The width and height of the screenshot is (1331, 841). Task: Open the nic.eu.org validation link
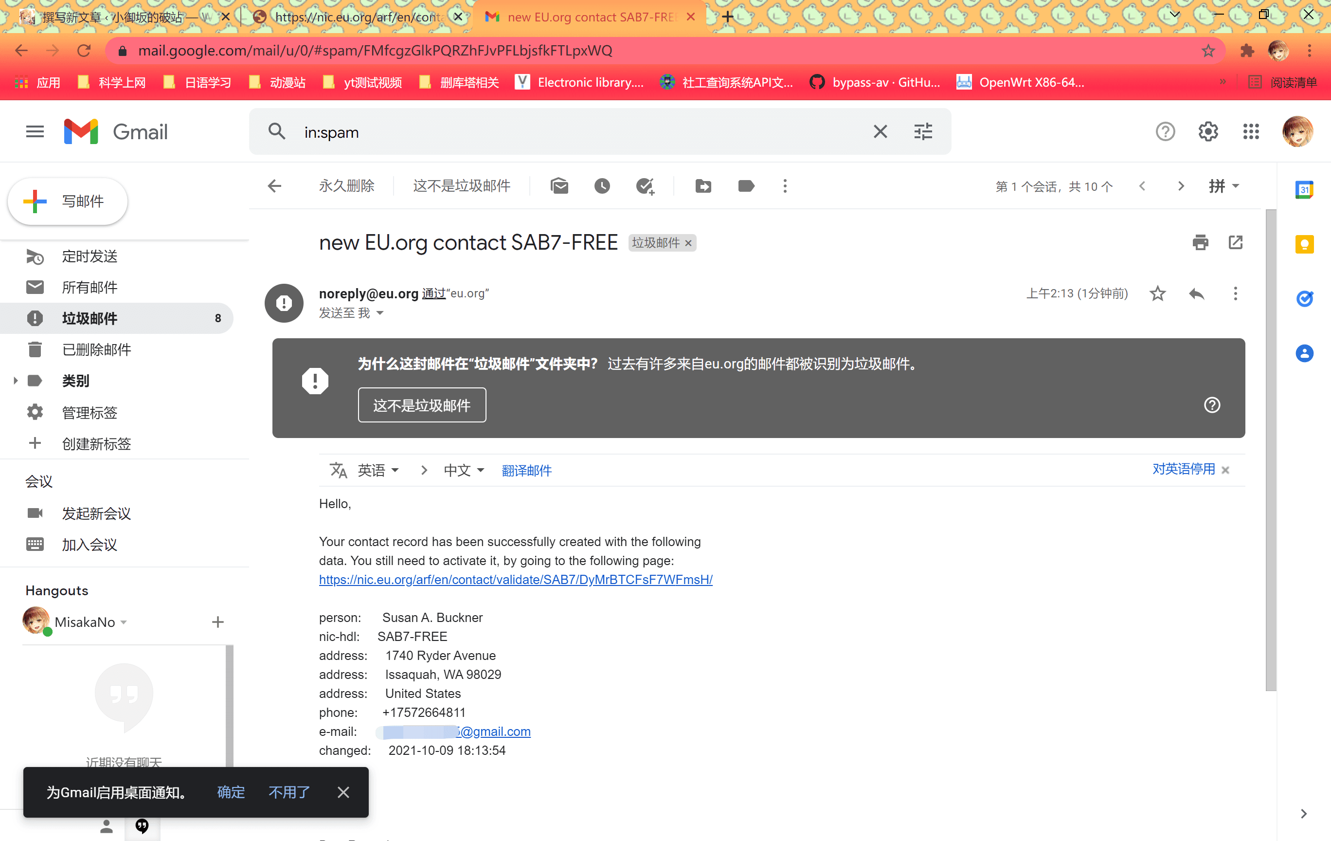[515, 580]
